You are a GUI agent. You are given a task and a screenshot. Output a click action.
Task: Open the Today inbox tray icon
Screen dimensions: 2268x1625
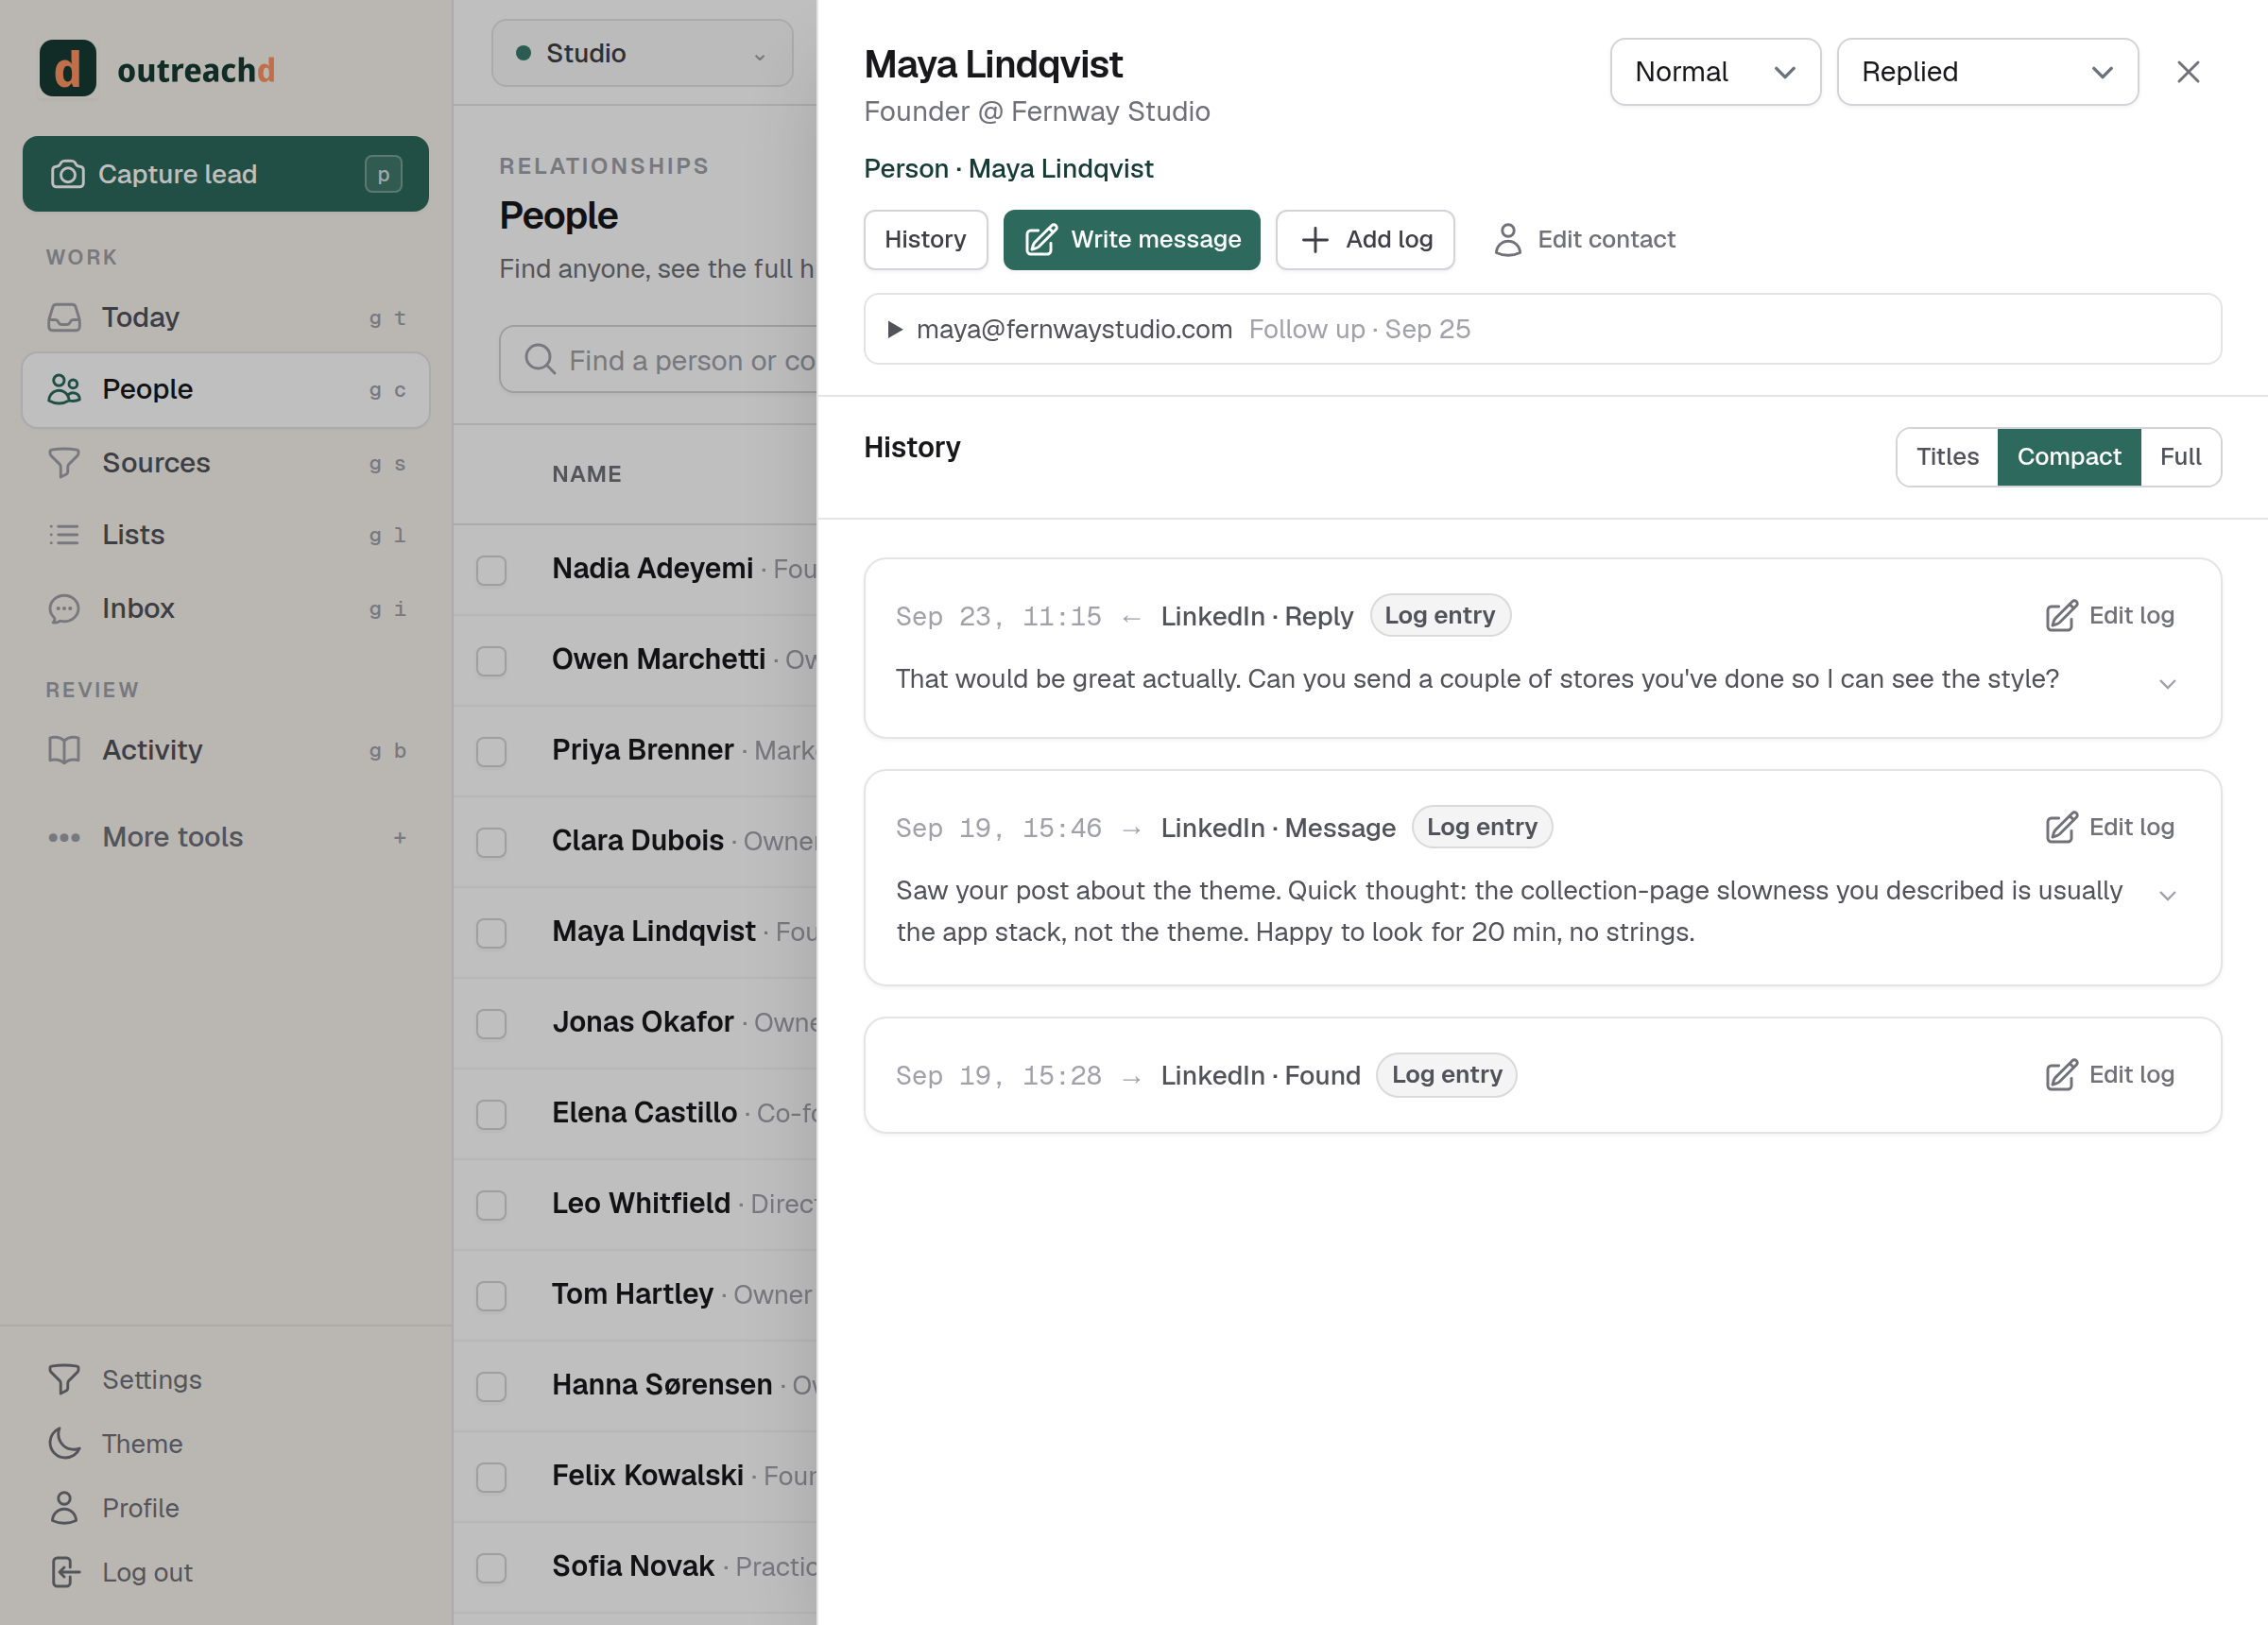(x=64, y=318)
